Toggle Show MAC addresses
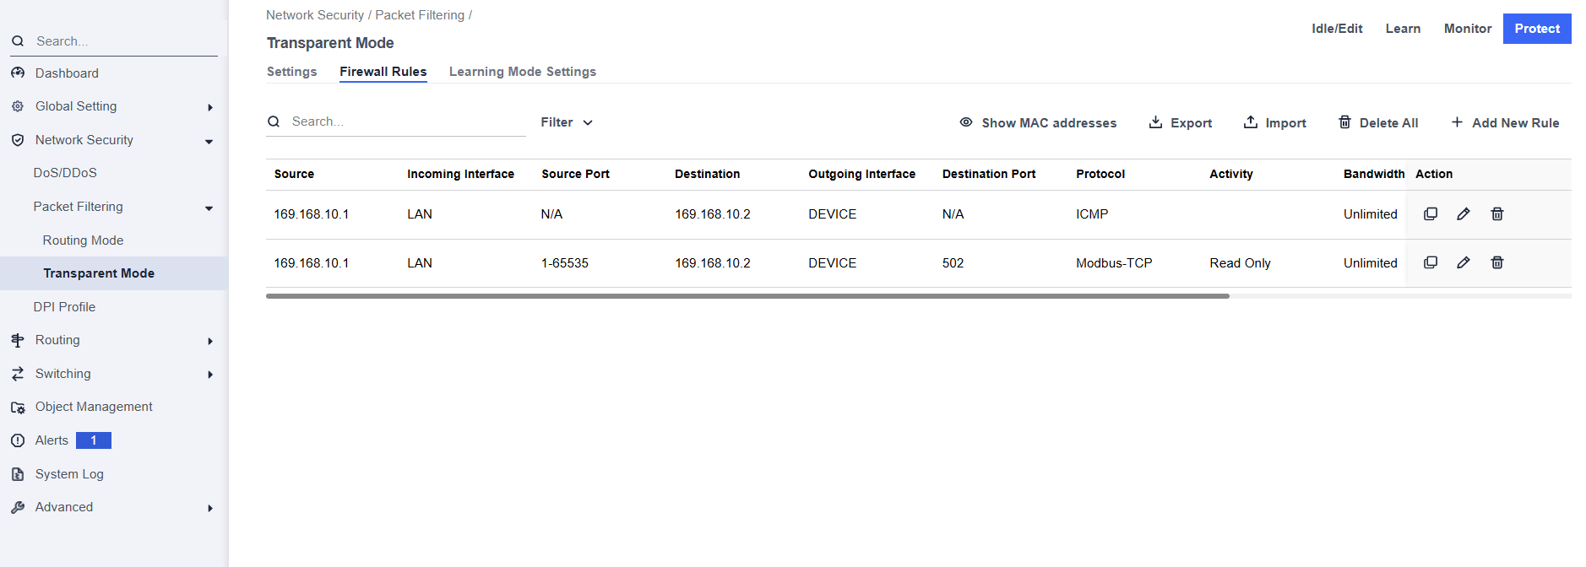The image size is (1586, 567). pos(1038,123)
